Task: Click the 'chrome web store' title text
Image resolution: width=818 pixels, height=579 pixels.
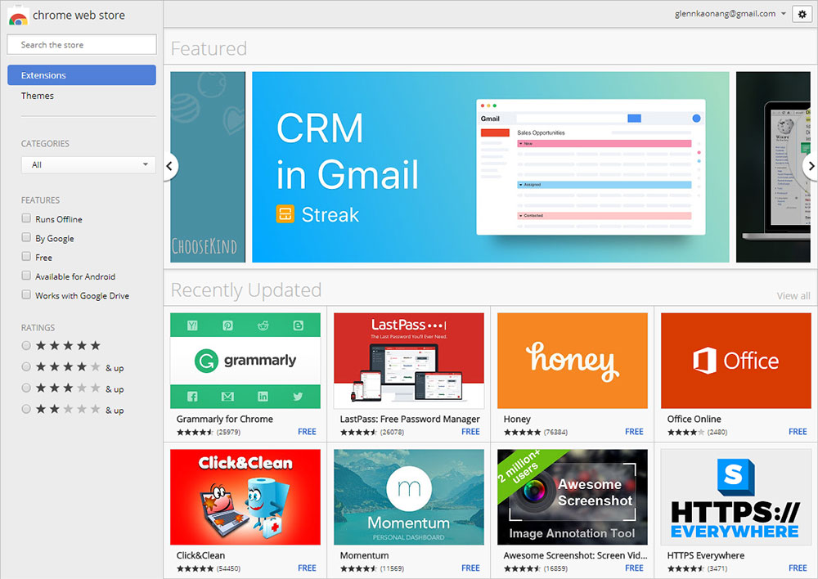Action: pos(79,15)
